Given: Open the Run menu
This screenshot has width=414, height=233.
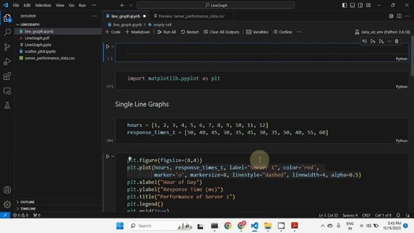Looking at the screenshot, I should pyautogui.click(x=82, y=5).
